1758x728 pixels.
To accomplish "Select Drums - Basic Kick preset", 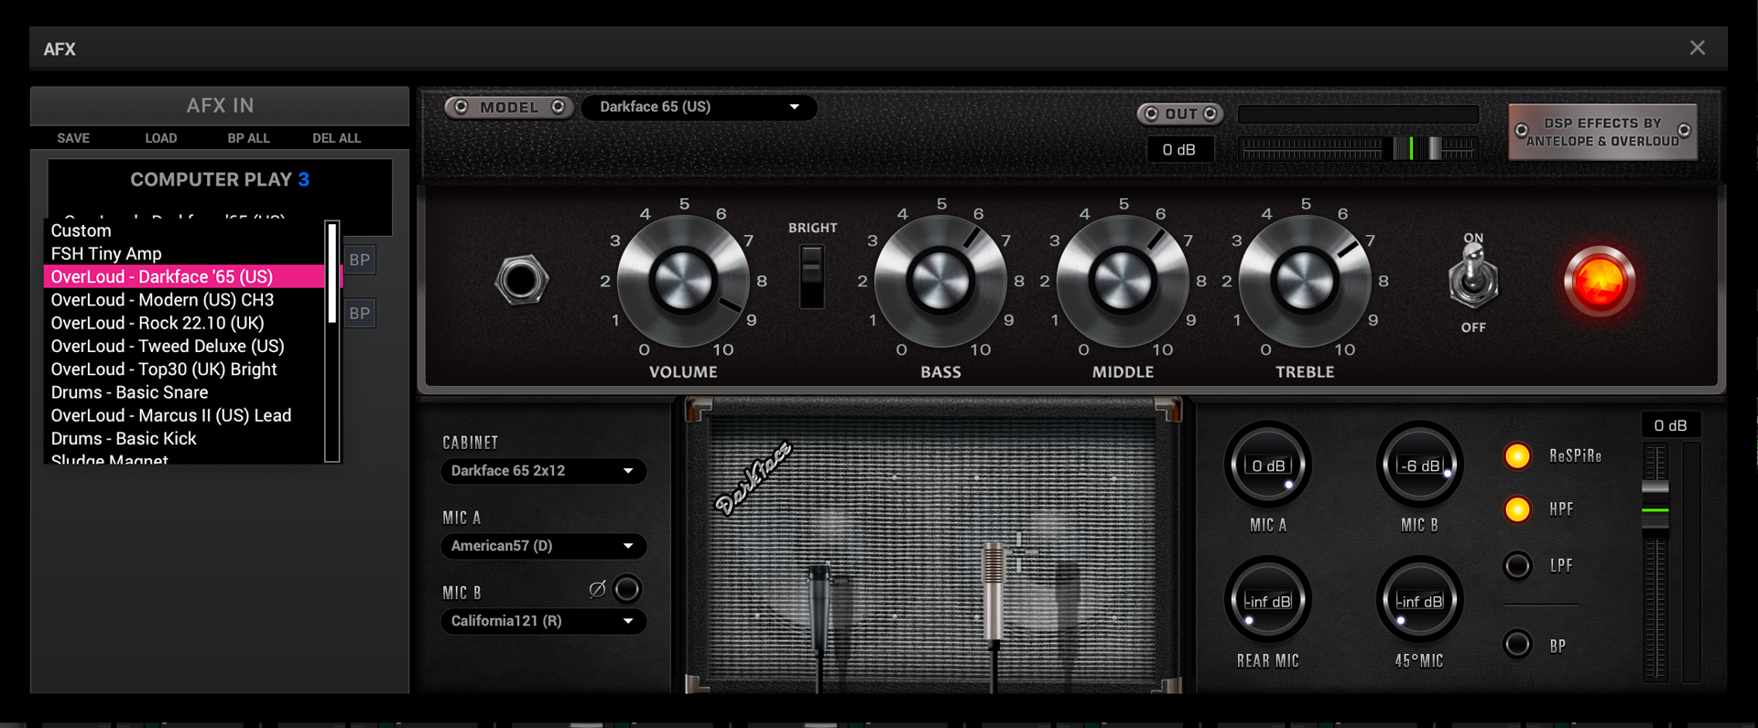I will [x=184, y=438].
